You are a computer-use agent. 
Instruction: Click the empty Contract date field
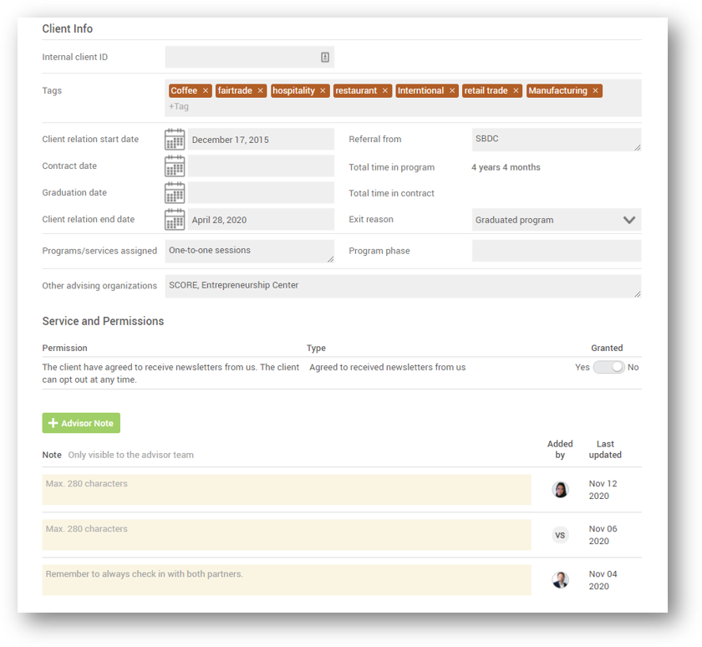[x=261, y=166]
